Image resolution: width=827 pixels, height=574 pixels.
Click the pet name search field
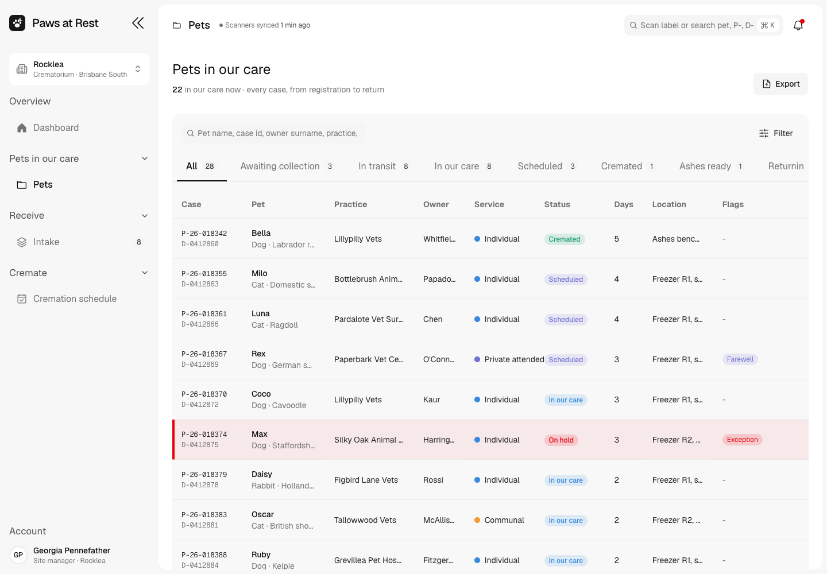273,133
